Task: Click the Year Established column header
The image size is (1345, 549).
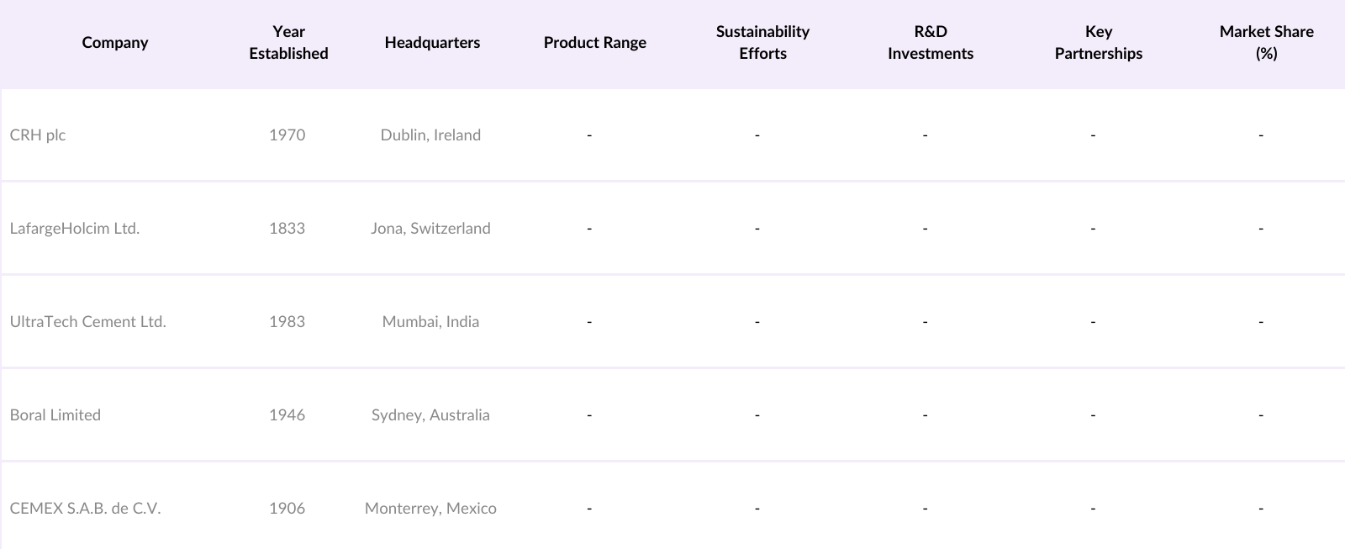Action: click(x=288, y=43)
